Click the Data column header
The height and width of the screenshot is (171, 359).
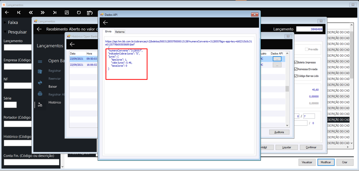pyautogui.click(x=77, y=53)
